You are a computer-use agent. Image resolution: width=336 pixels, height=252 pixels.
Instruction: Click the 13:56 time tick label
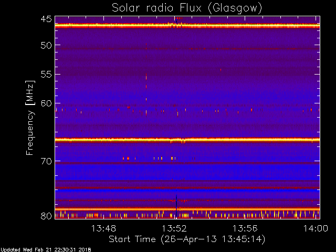coord(245,228)
